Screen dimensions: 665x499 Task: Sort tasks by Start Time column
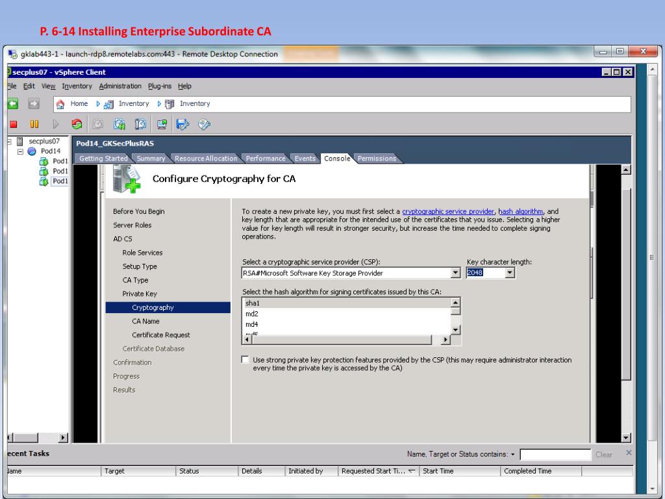(x=460, y=471)
